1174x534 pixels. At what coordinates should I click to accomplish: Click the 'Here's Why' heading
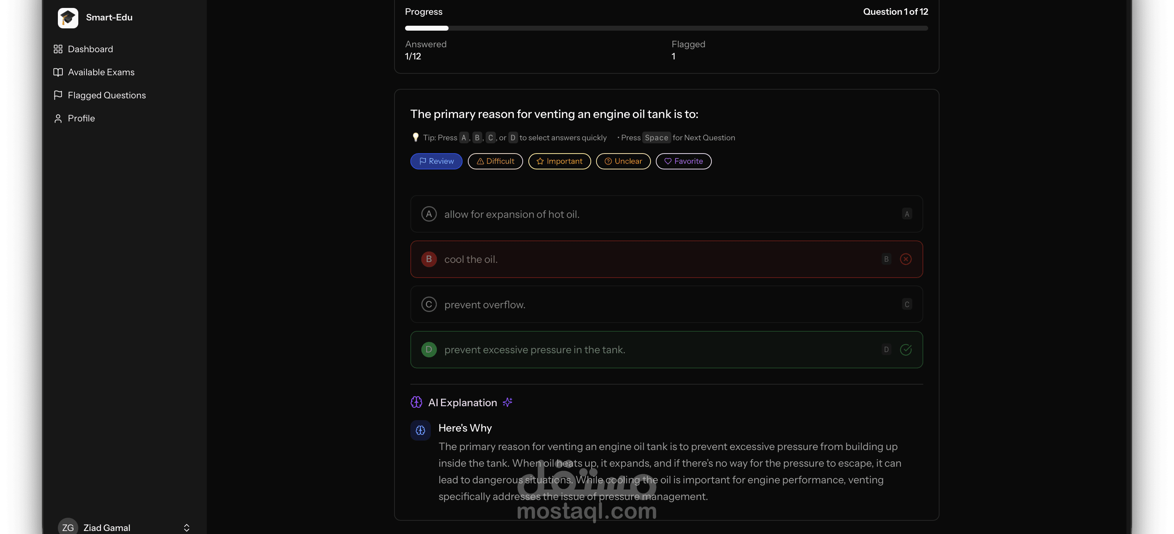pyautogui.click(x=465, y=428)
